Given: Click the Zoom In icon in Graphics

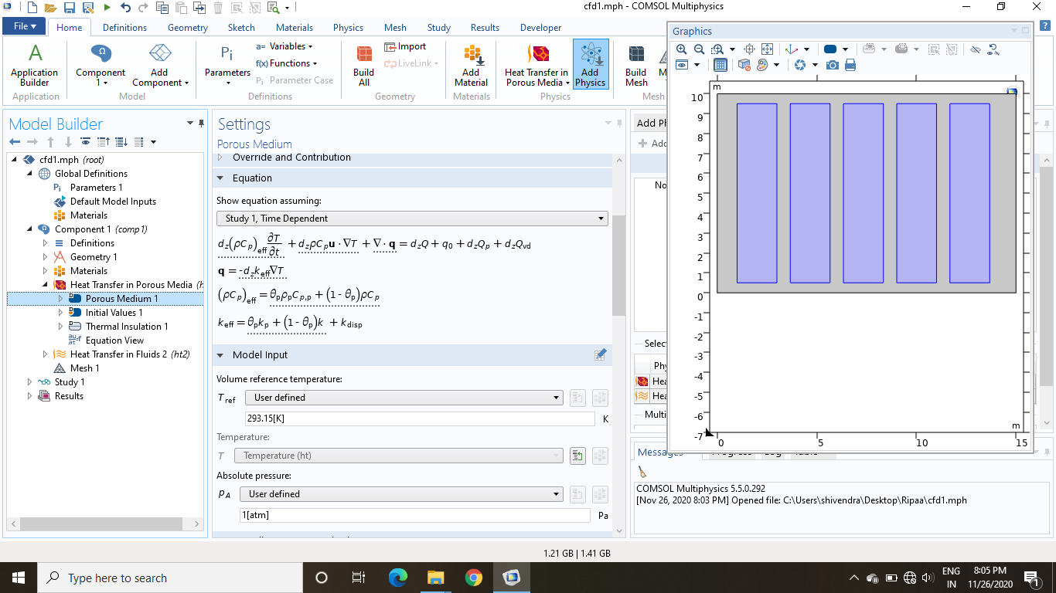Looking at the screenshot, I should pyautogui.click(x=681, y=49).
